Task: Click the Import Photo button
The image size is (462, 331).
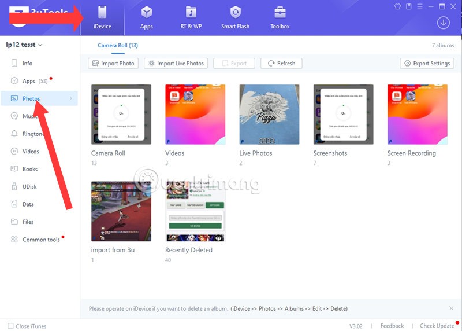Action: [x=113, y=64]
